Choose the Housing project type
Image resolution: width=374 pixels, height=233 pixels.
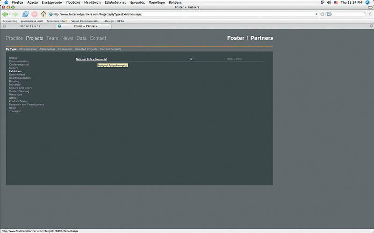tap(14, 81)
